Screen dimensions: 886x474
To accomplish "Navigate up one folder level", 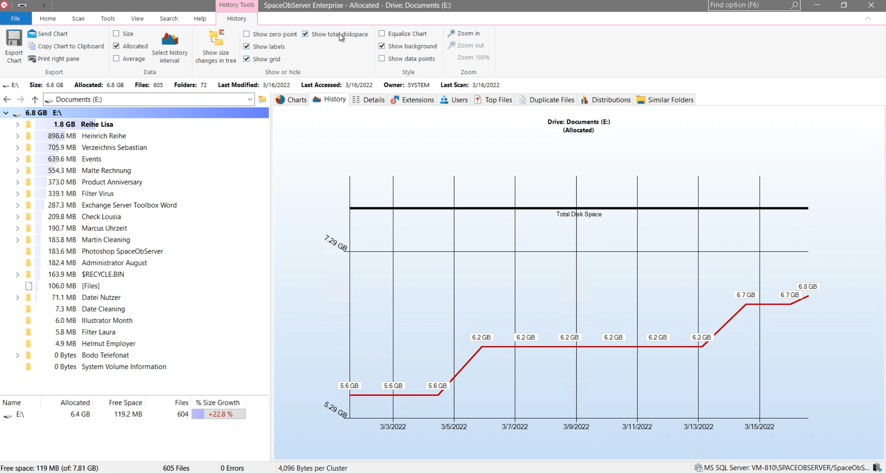I will click(35, 99).
